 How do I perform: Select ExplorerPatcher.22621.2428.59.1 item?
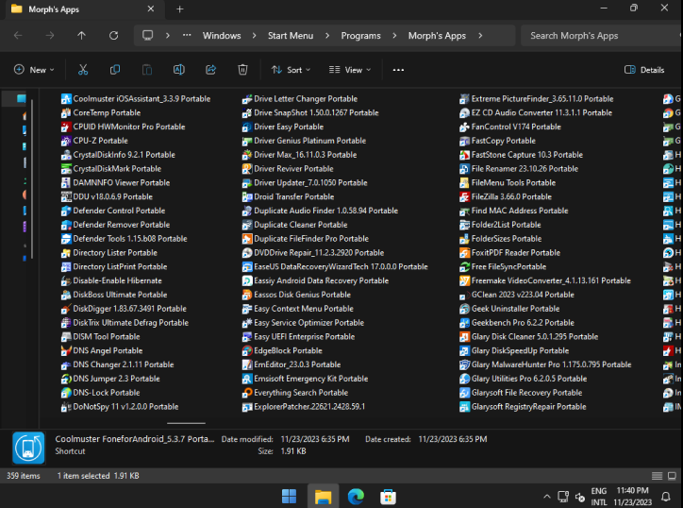(304, 406)
